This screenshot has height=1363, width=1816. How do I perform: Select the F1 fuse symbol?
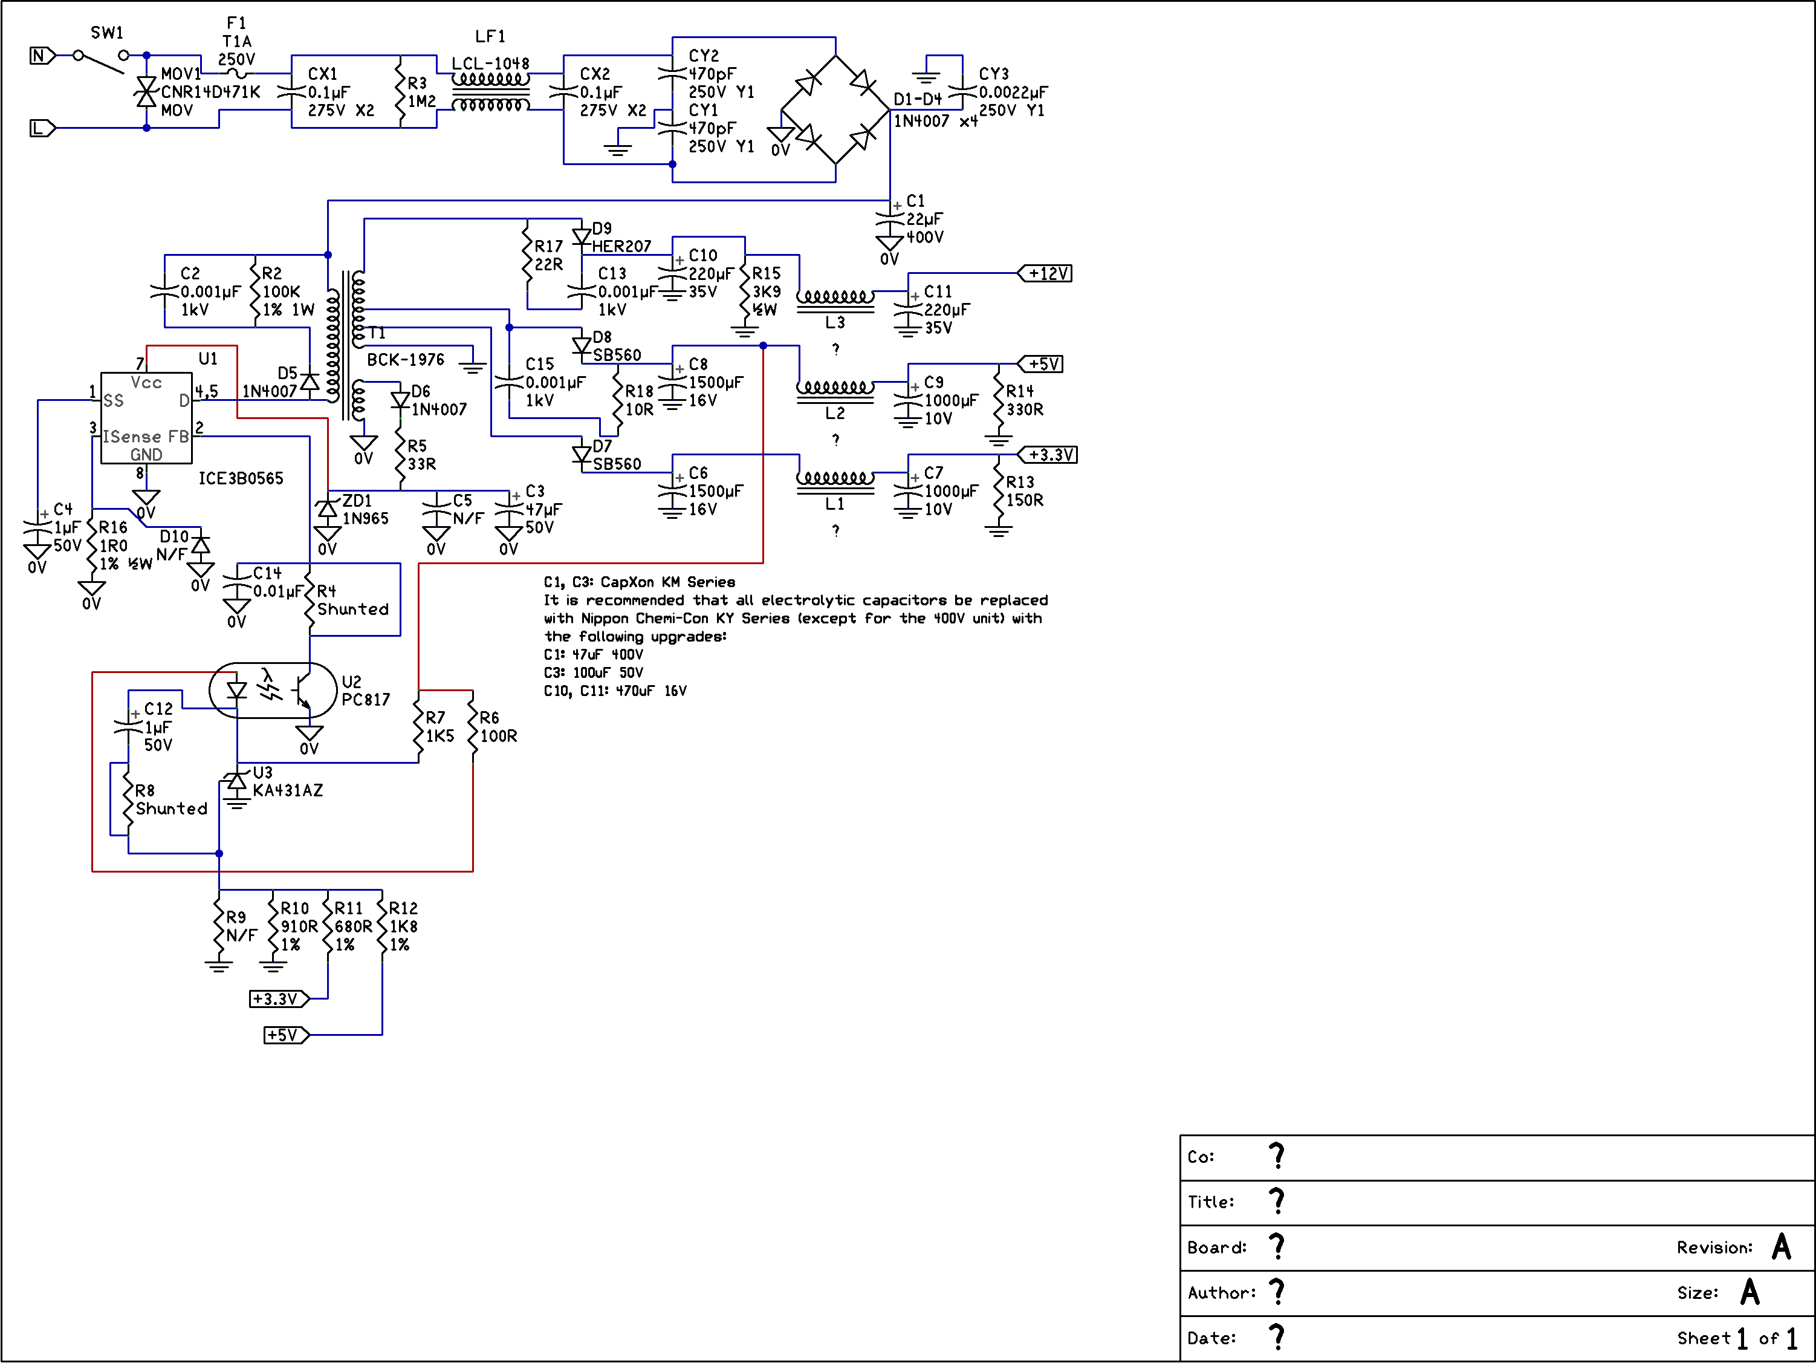[x=236, y=73]
